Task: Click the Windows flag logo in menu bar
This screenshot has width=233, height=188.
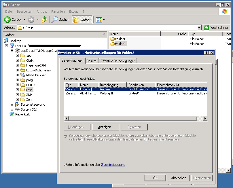Action: click(225, 12)
